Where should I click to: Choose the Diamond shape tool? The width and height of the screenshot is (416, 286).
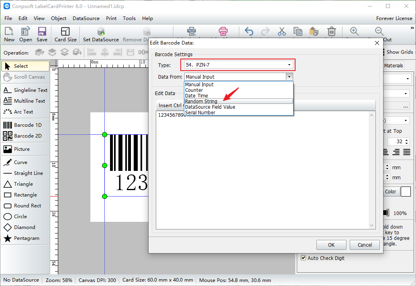tap(25, 227)
